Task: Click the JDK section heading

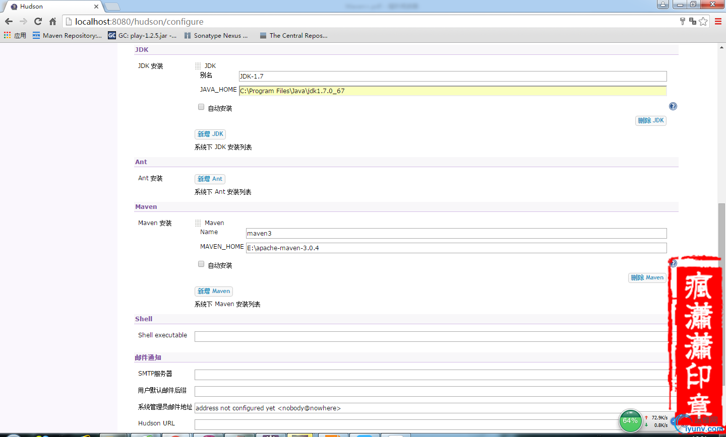Action: (142, 49)
